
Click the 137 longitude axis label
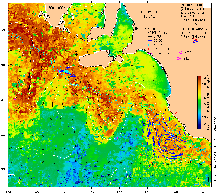[92, 192]
